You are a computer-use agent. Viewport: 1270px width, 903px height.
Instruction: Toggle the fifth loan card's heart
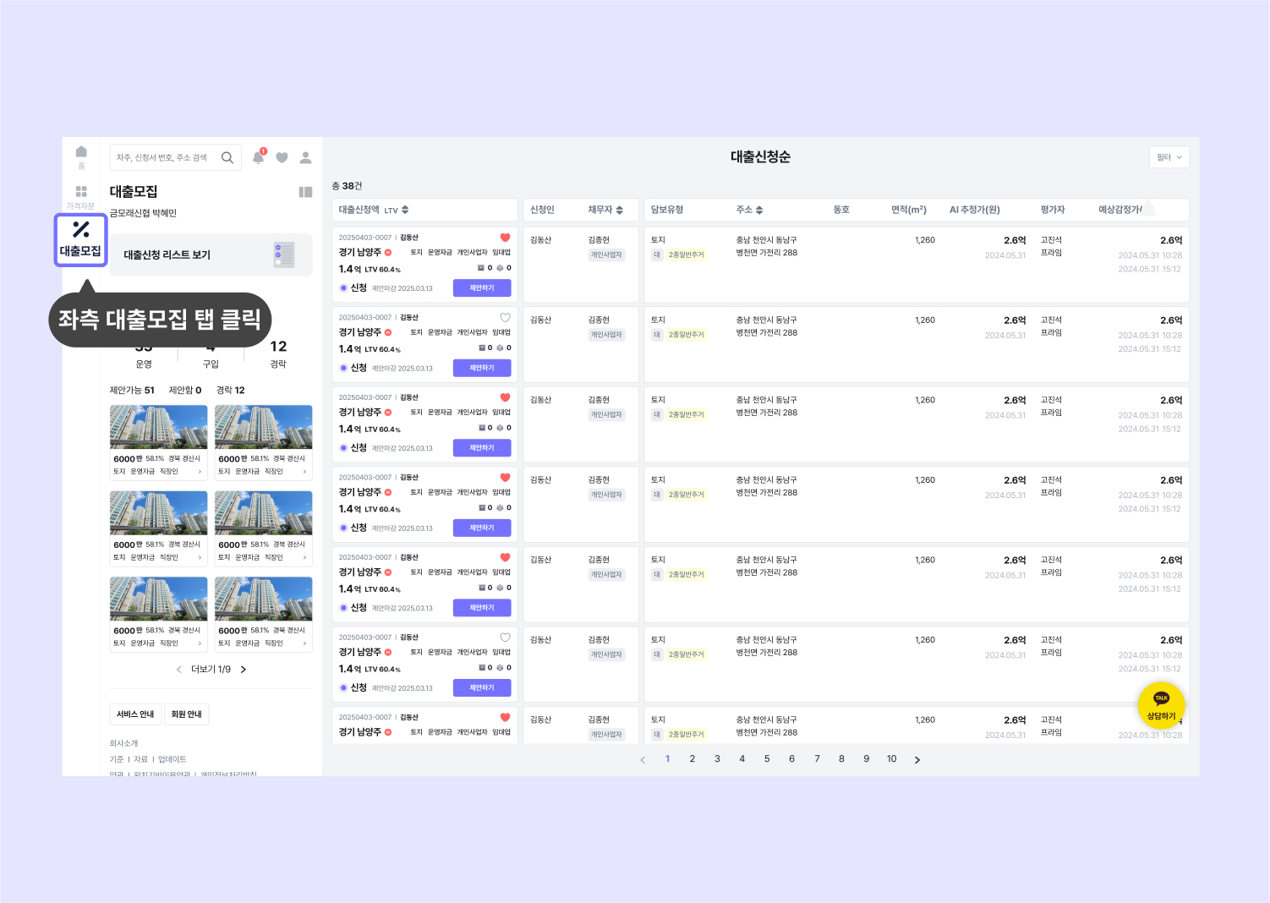tap(505, 557)
